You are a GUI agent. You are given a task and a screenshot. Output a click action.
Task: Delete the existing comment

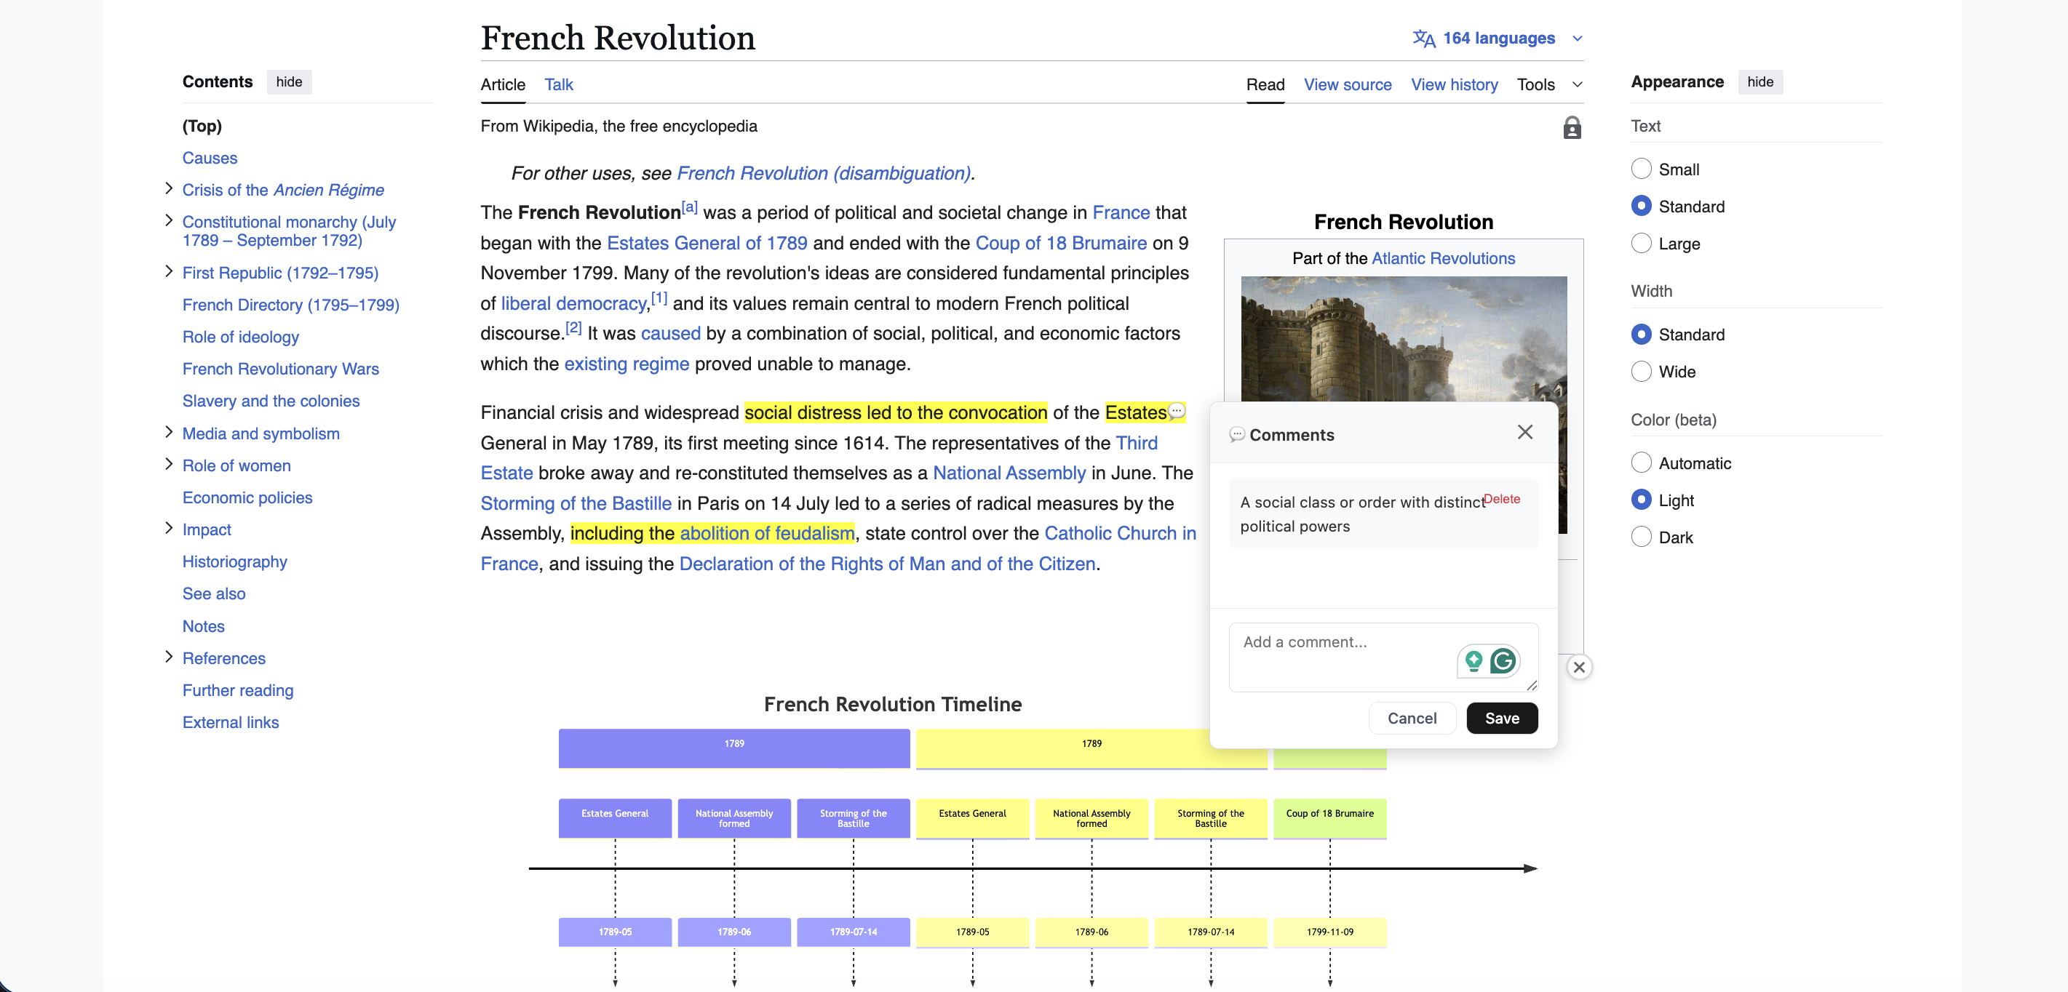pos(1501,498)
